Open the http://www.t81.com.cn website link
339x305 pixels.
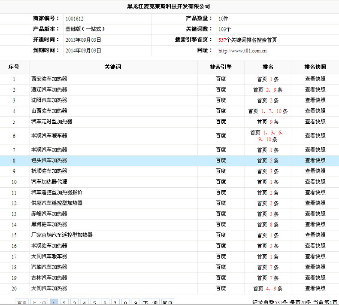tap(242, 51)
